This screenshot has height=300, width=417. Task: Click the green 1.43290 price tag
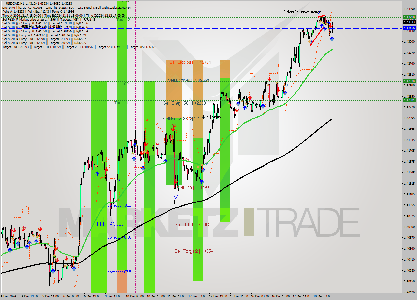(x=409, y=17)
